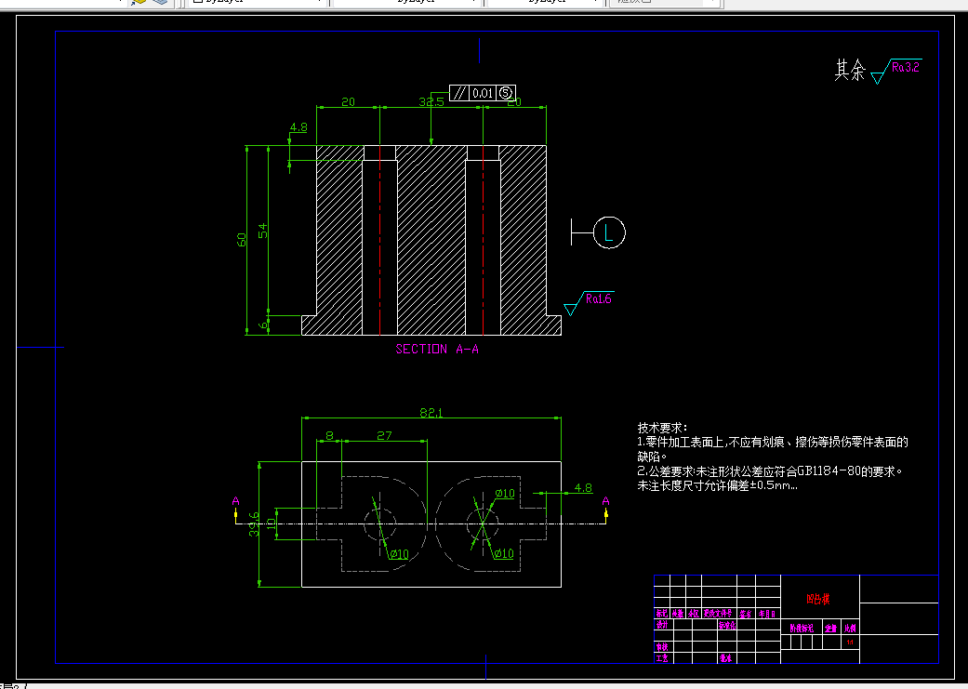Select the 60 height dimension text

pyautogui.click(x=242, y=240)
